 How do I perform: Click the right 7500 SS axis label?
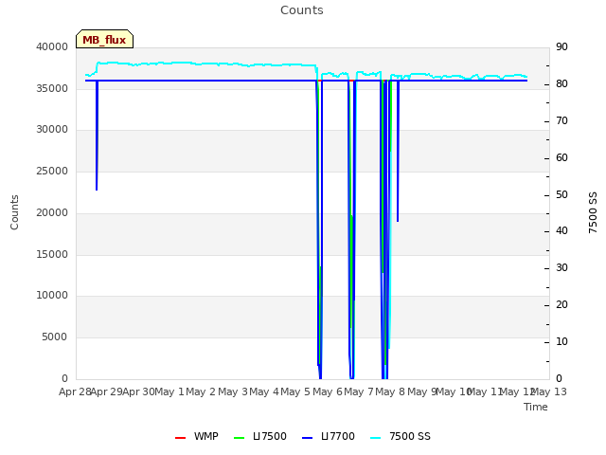tap(593, 212)
